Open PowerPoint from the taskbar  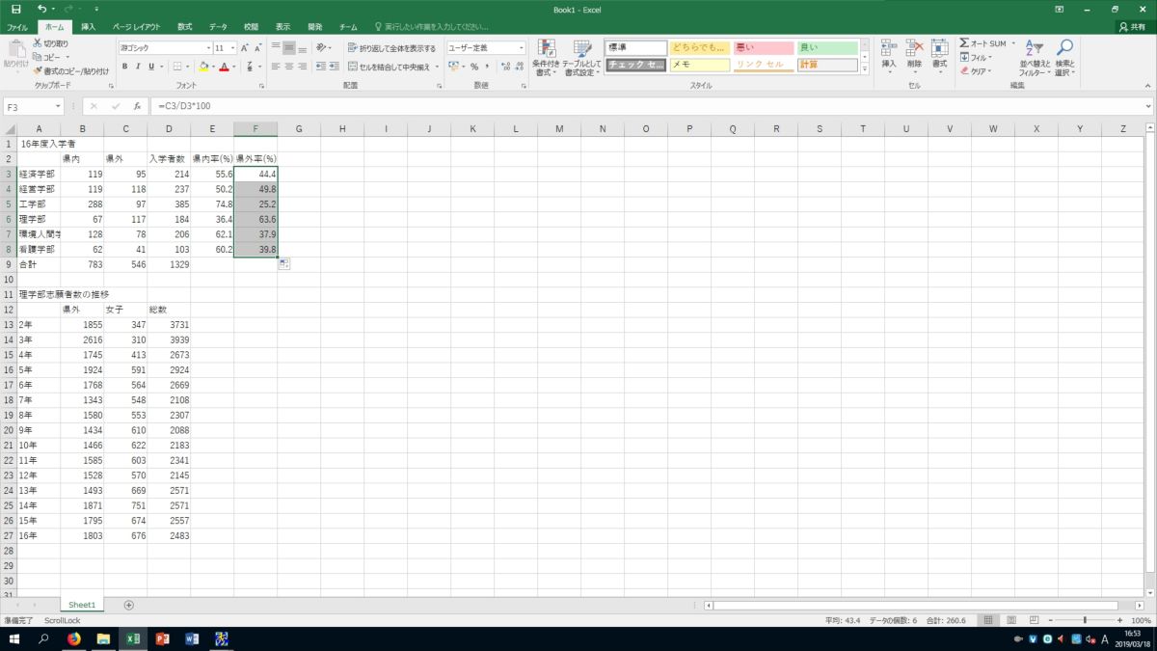click(x=162, y=638)
